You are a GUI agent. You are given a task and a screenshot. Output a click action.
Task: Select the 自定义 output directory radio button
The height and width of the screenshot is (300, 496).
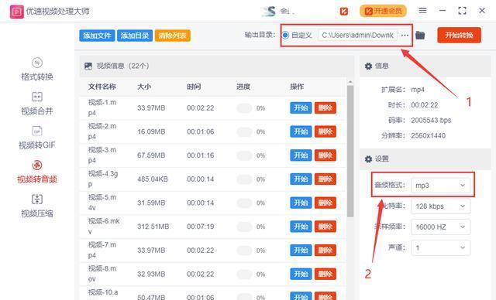click(285, 35)
